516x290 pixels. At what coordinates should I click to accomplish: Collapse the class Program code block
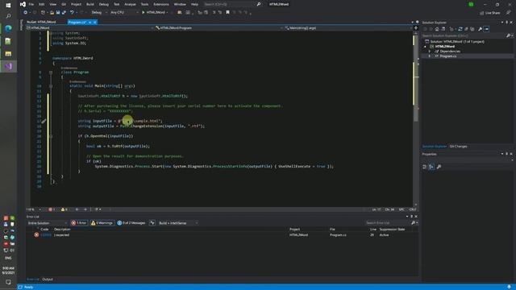pyautogui.click(x=51, y=72)
